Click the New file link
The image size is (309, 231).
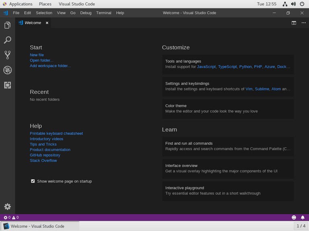click(x=37, y=55)
